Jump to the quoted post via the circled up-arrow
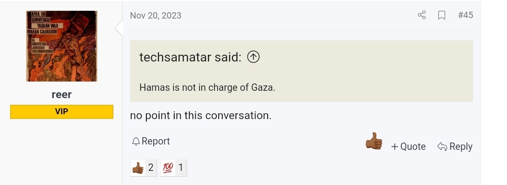The width and height of the screenshot is (507, 185). pyautogui.click(x=253, y=57)
